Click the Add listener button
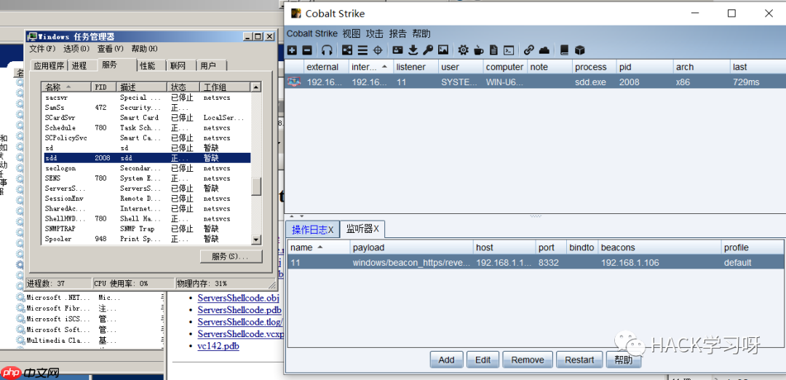The image size is (786, 380). pos(446,360)
